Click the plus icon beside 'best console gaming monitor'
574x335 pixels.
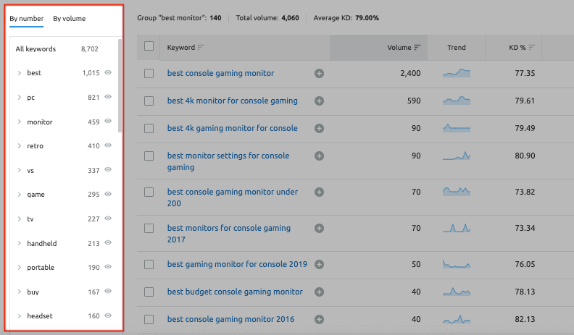tap(319, 73)
